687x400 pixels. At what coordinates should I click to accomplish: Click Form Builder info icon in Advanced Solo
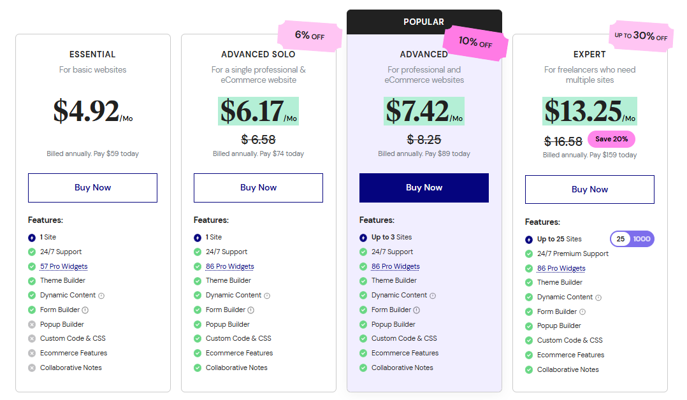[251, 310]
